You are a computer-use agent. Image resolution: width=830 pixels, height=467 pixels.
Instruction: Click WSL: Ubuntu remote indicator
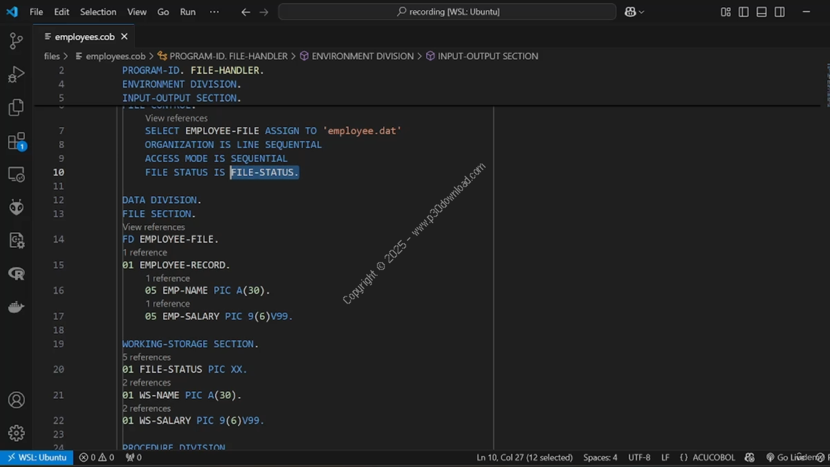pos(37,457)
